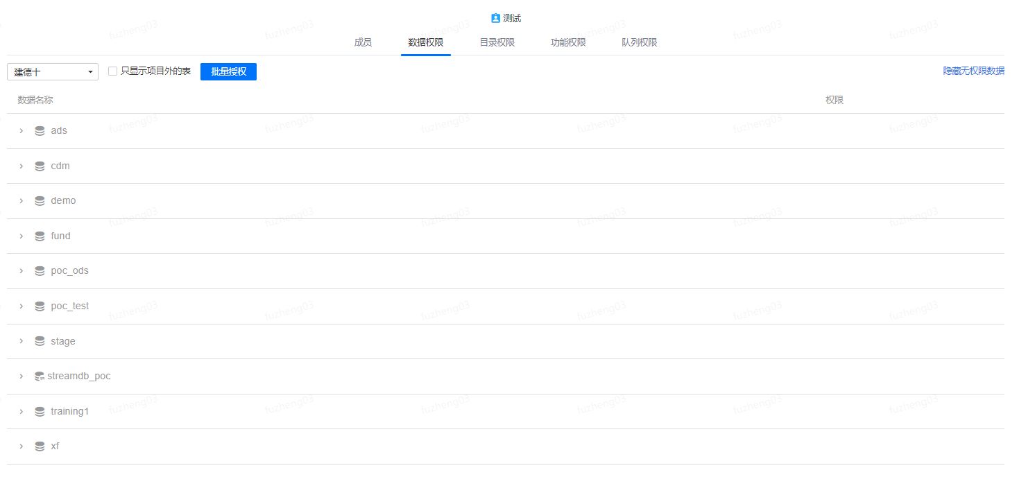Select the 数据权限 tab
The width and height of the screenshot is (1019, 477).
(426, 42)
